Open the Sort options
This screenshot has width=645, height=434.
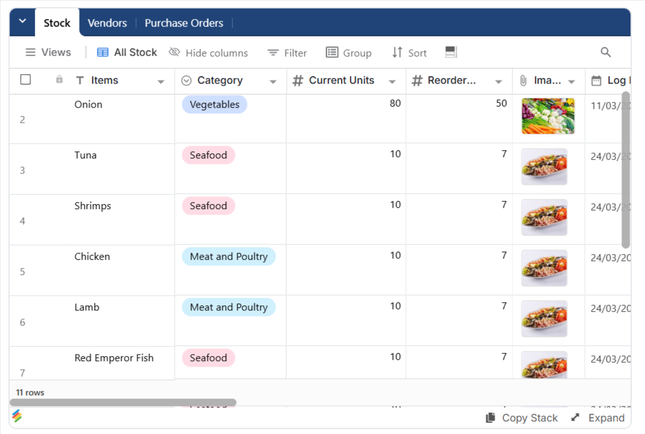coord(409,53)
